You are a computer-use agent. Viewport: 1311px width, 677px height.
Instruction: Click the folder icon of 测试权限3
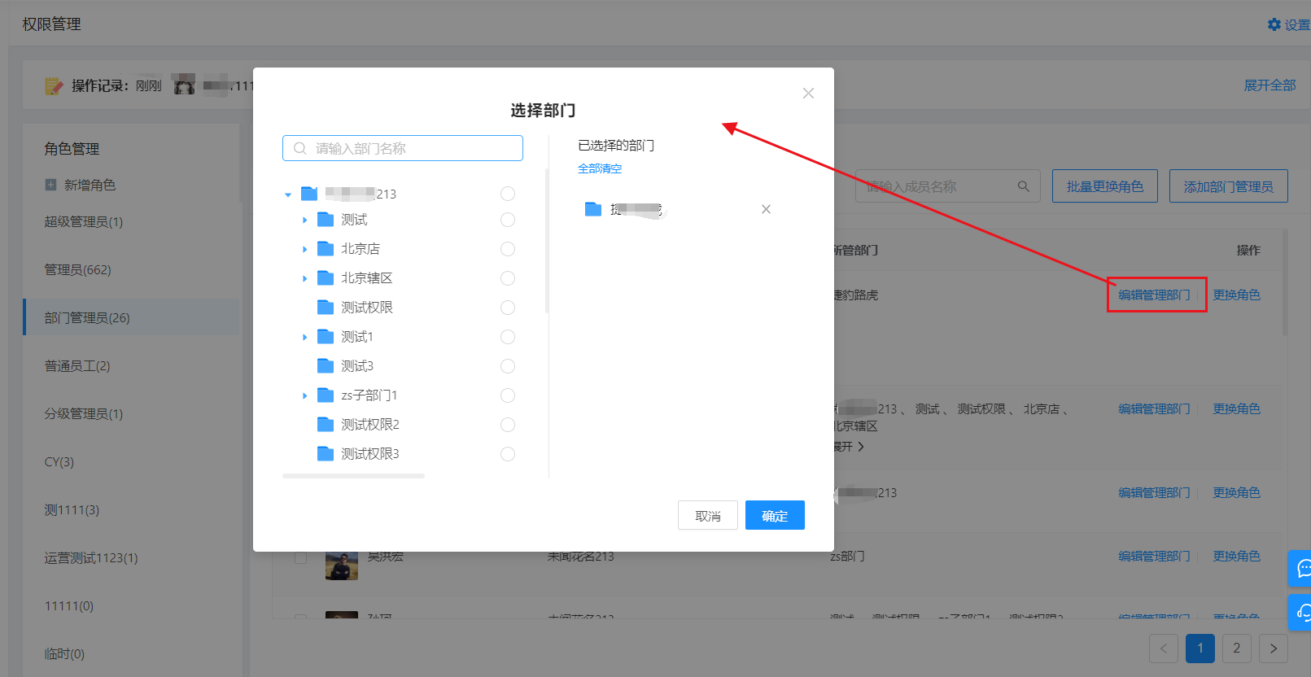tap(326, 454)
